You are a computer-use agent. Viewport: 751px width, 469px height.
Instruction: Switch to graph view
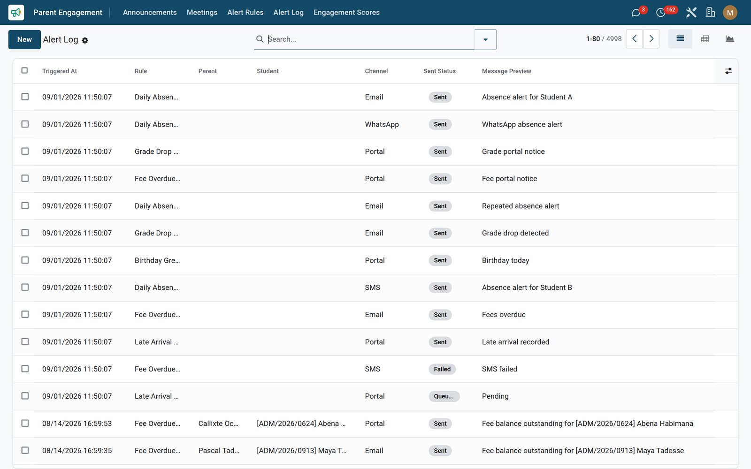pyautogui.click(x=730, y=39)
